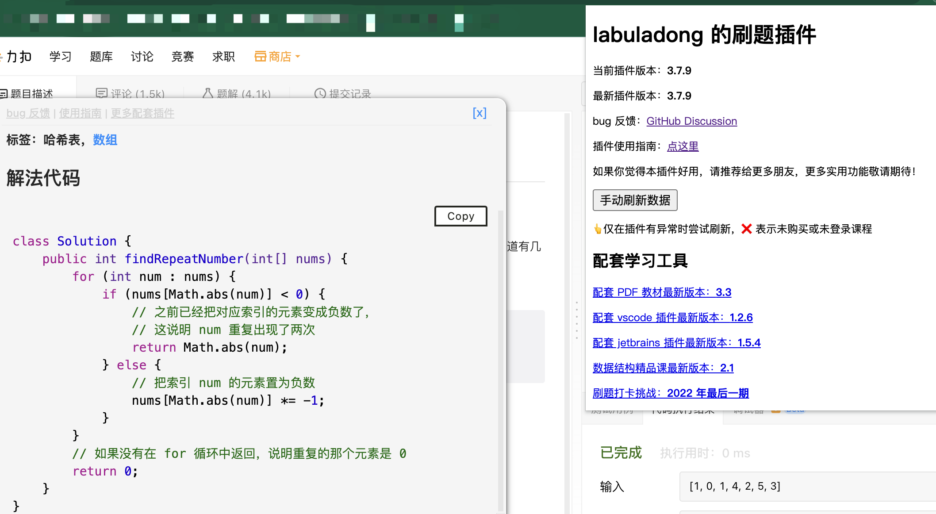
Task: Open the 更多配套插件 link
Action: coord(142,113)
